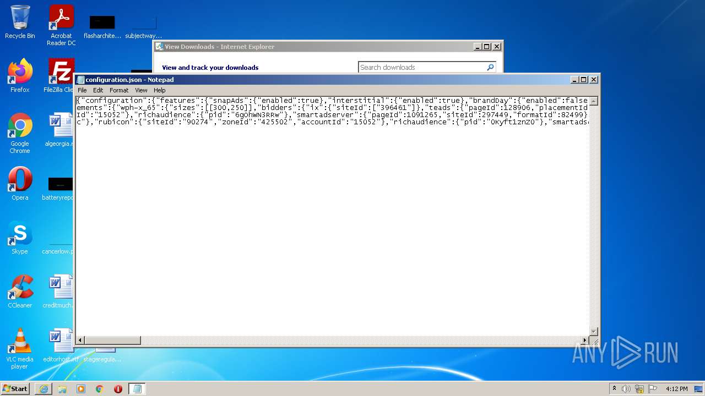
Task: Click the network tray icon
Action: 639,389
